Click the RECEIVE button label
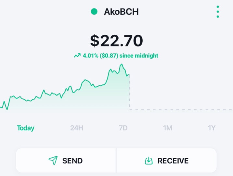 coord(173,161)
